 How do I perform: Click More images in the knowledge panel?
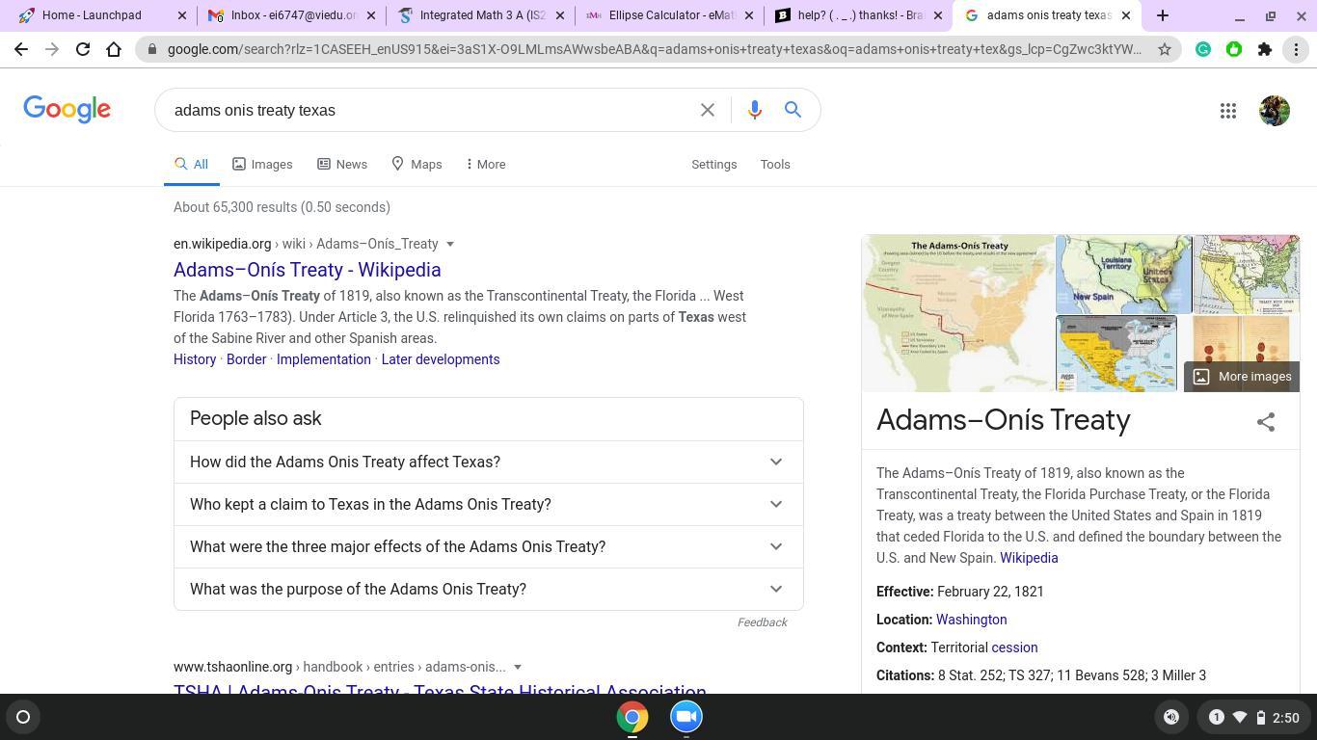tap(1242, 377)
